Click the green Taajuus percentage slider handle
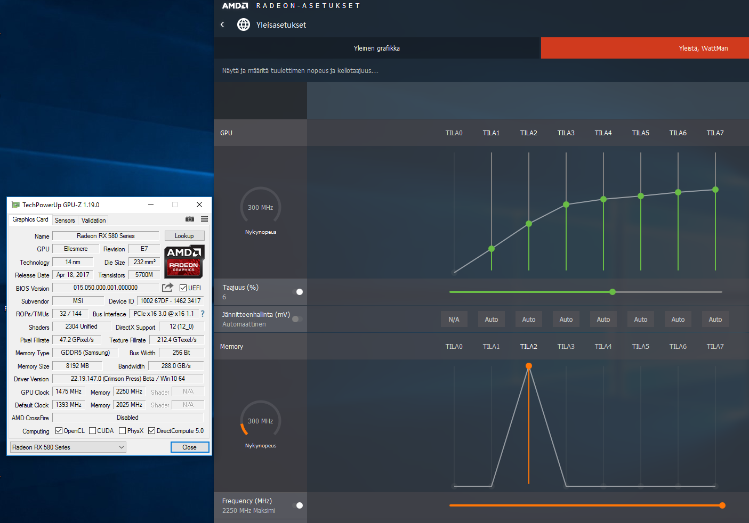Image resolution: width=749 pixels, height=523 pixels. pos(613,292)
